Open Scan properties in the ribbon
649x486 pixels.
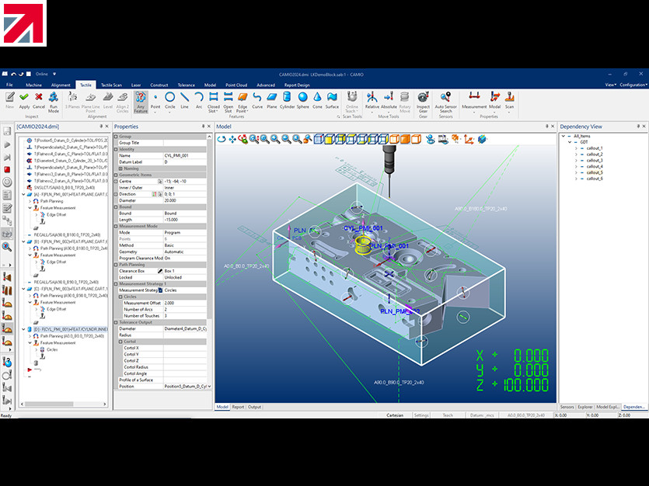pyautogui.click(x=510, y=100)
